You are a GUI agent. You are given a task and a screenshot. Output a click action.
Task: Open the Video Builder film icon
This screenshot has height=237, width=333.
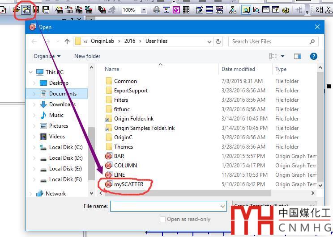(x=186, y=10)
